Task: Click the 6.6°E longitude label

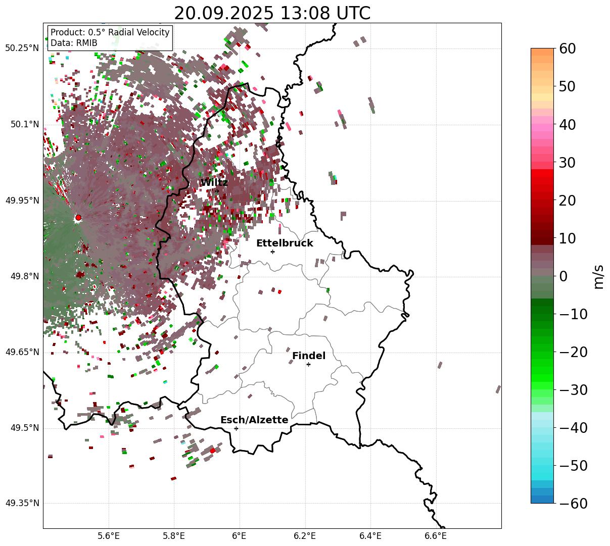Action: (x=435, y=535)
